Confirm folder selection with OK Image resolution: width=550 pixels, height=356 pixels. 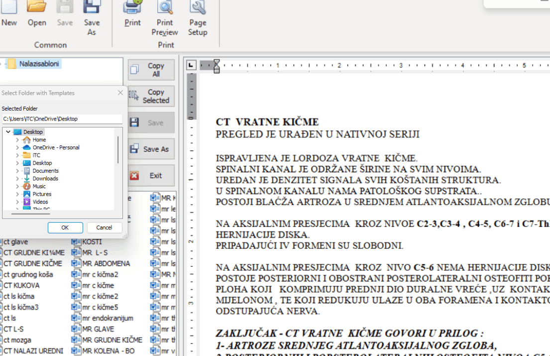(65, 228)
